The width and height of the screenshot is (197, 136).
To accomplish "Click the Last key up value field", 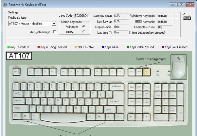I will [121, 21].
